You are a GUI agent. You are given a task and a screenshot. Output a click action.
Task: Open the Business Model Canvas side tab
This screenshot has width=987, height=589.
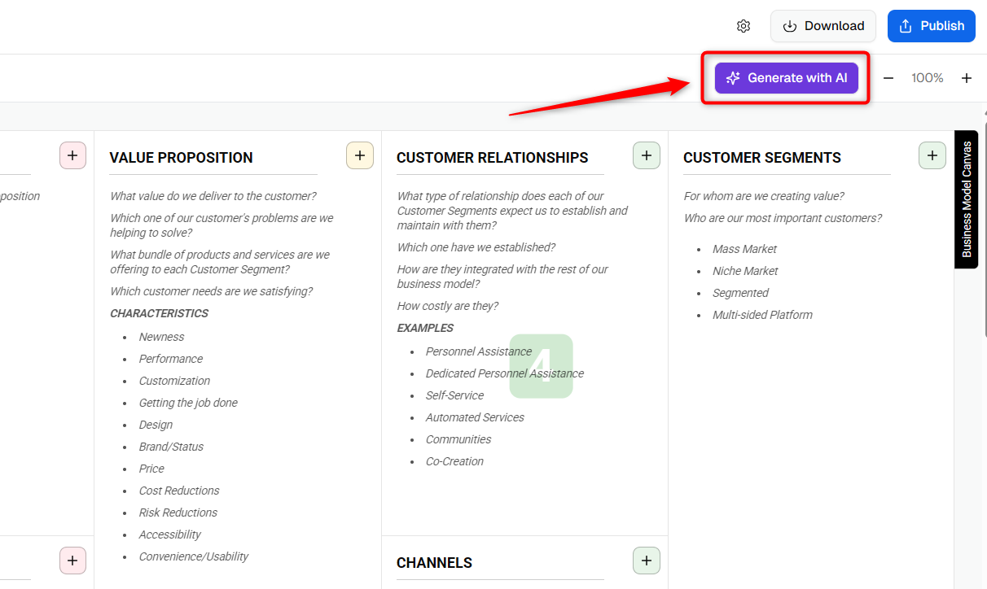[967, 199]
